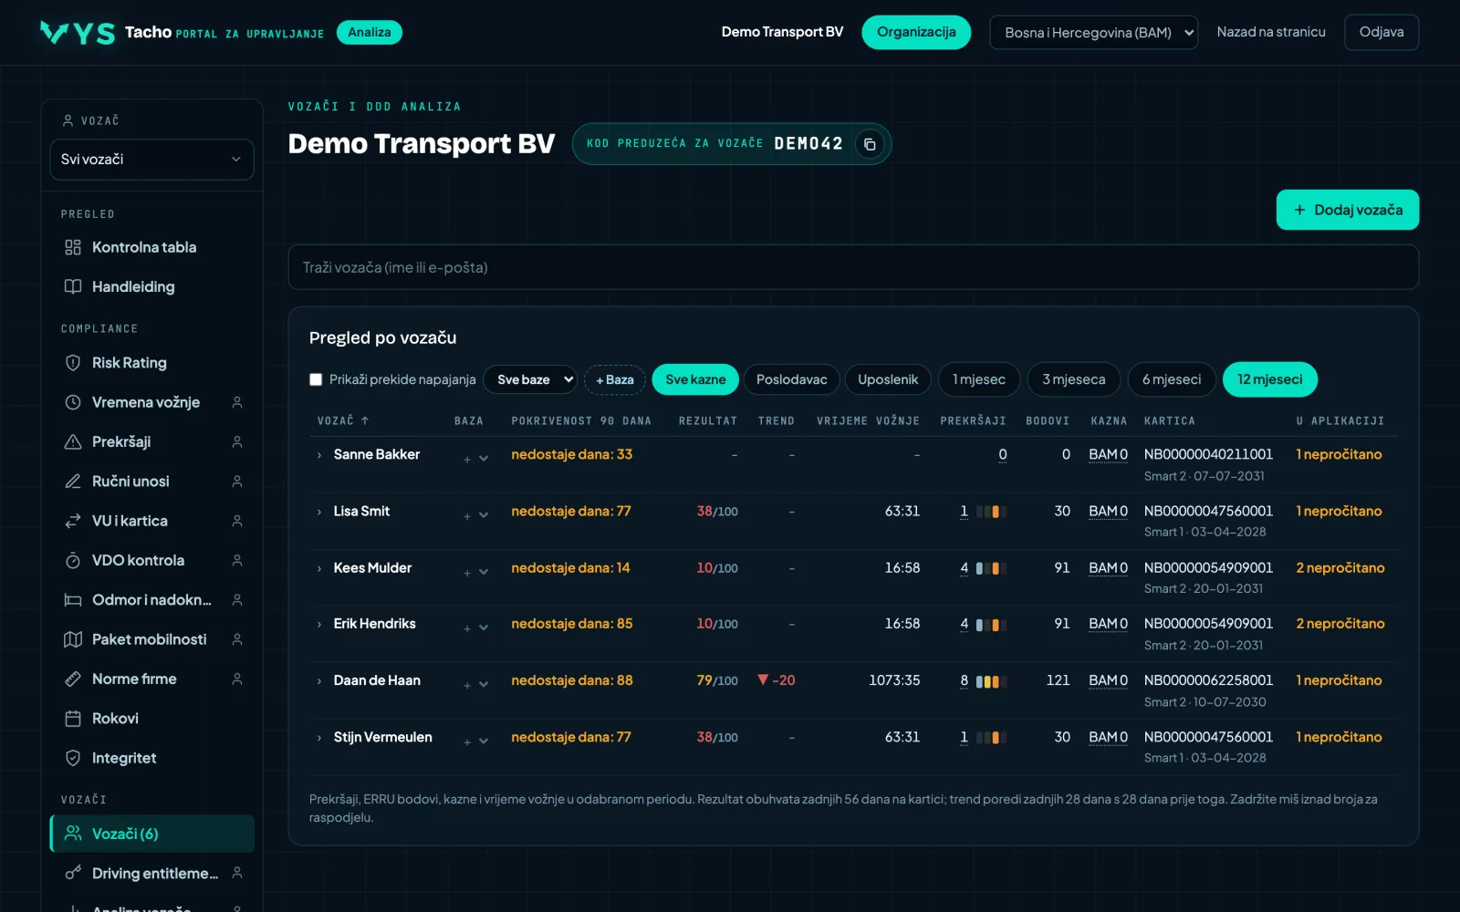Select the Poslodavac filter
Image resolution: width=1460 pixels, height=912 pixels.
(x=791, y=379)
